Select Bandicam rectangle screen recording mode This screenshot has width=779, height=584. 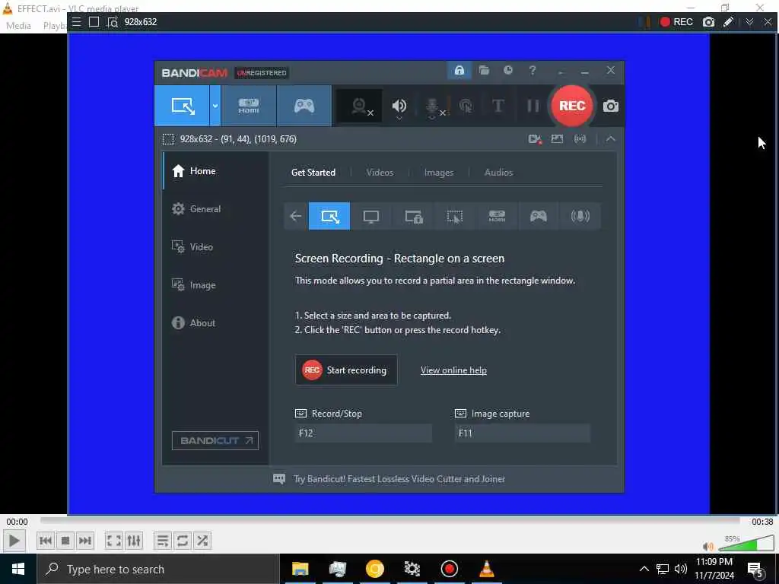[x=183, y=106]
